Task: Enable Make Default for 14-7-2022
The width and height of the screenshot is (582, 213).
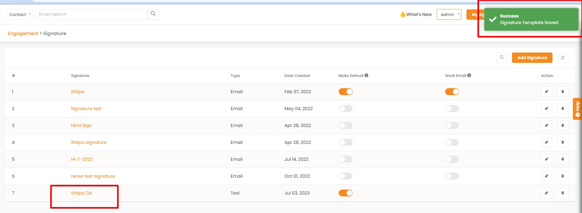Action: [345, 159]
